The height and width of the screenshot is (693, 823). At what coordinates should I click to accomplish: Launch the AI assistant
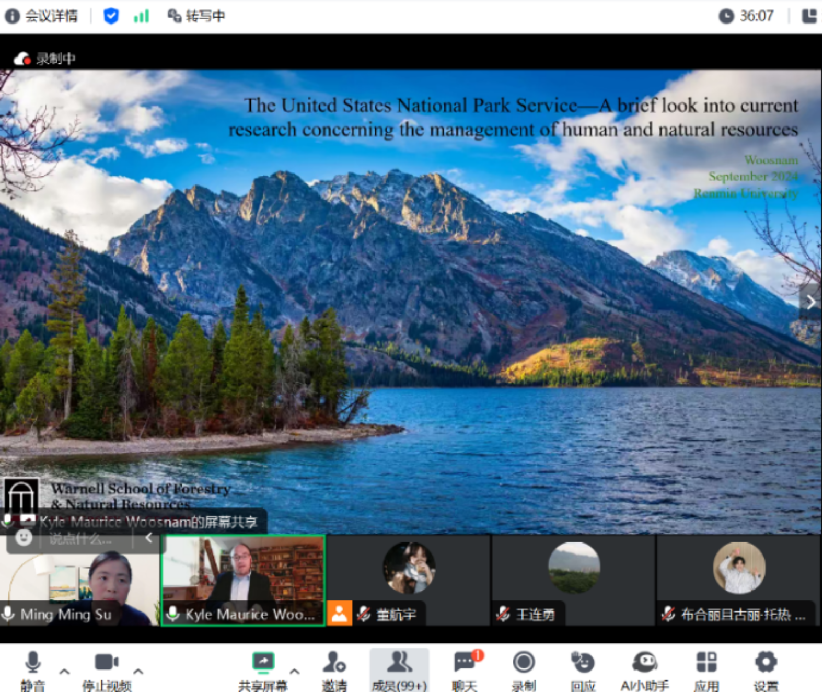pos(645,663)
